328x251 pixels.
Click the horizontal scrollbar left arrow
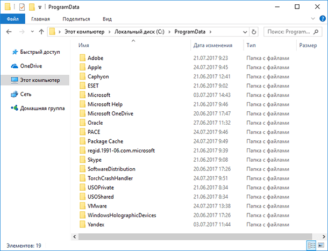pyautogui.click(x=74, y=237)
